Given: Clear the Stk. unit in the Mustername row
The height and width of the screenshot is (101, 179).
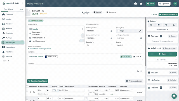Looking at the screenshot, I should point(63,98).
